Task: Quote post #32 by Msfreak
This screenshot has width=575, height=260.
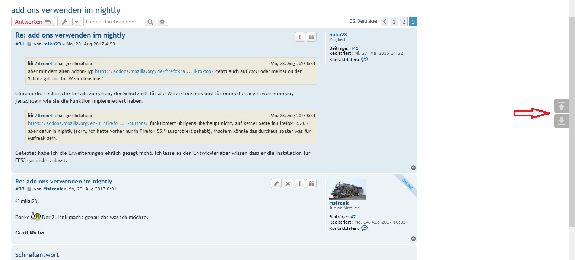Action: [x=311, y=183]
